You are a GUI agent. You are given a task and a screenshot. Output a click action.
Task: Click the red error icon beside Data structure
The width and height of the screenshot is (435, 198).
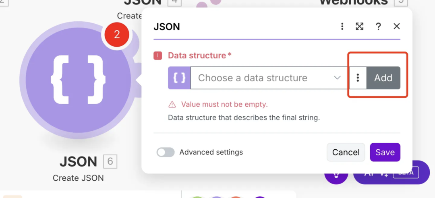pyautogui.click(x=158, y=56)
